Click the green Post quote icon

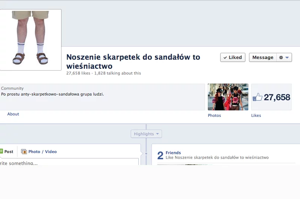coord(1,151)
